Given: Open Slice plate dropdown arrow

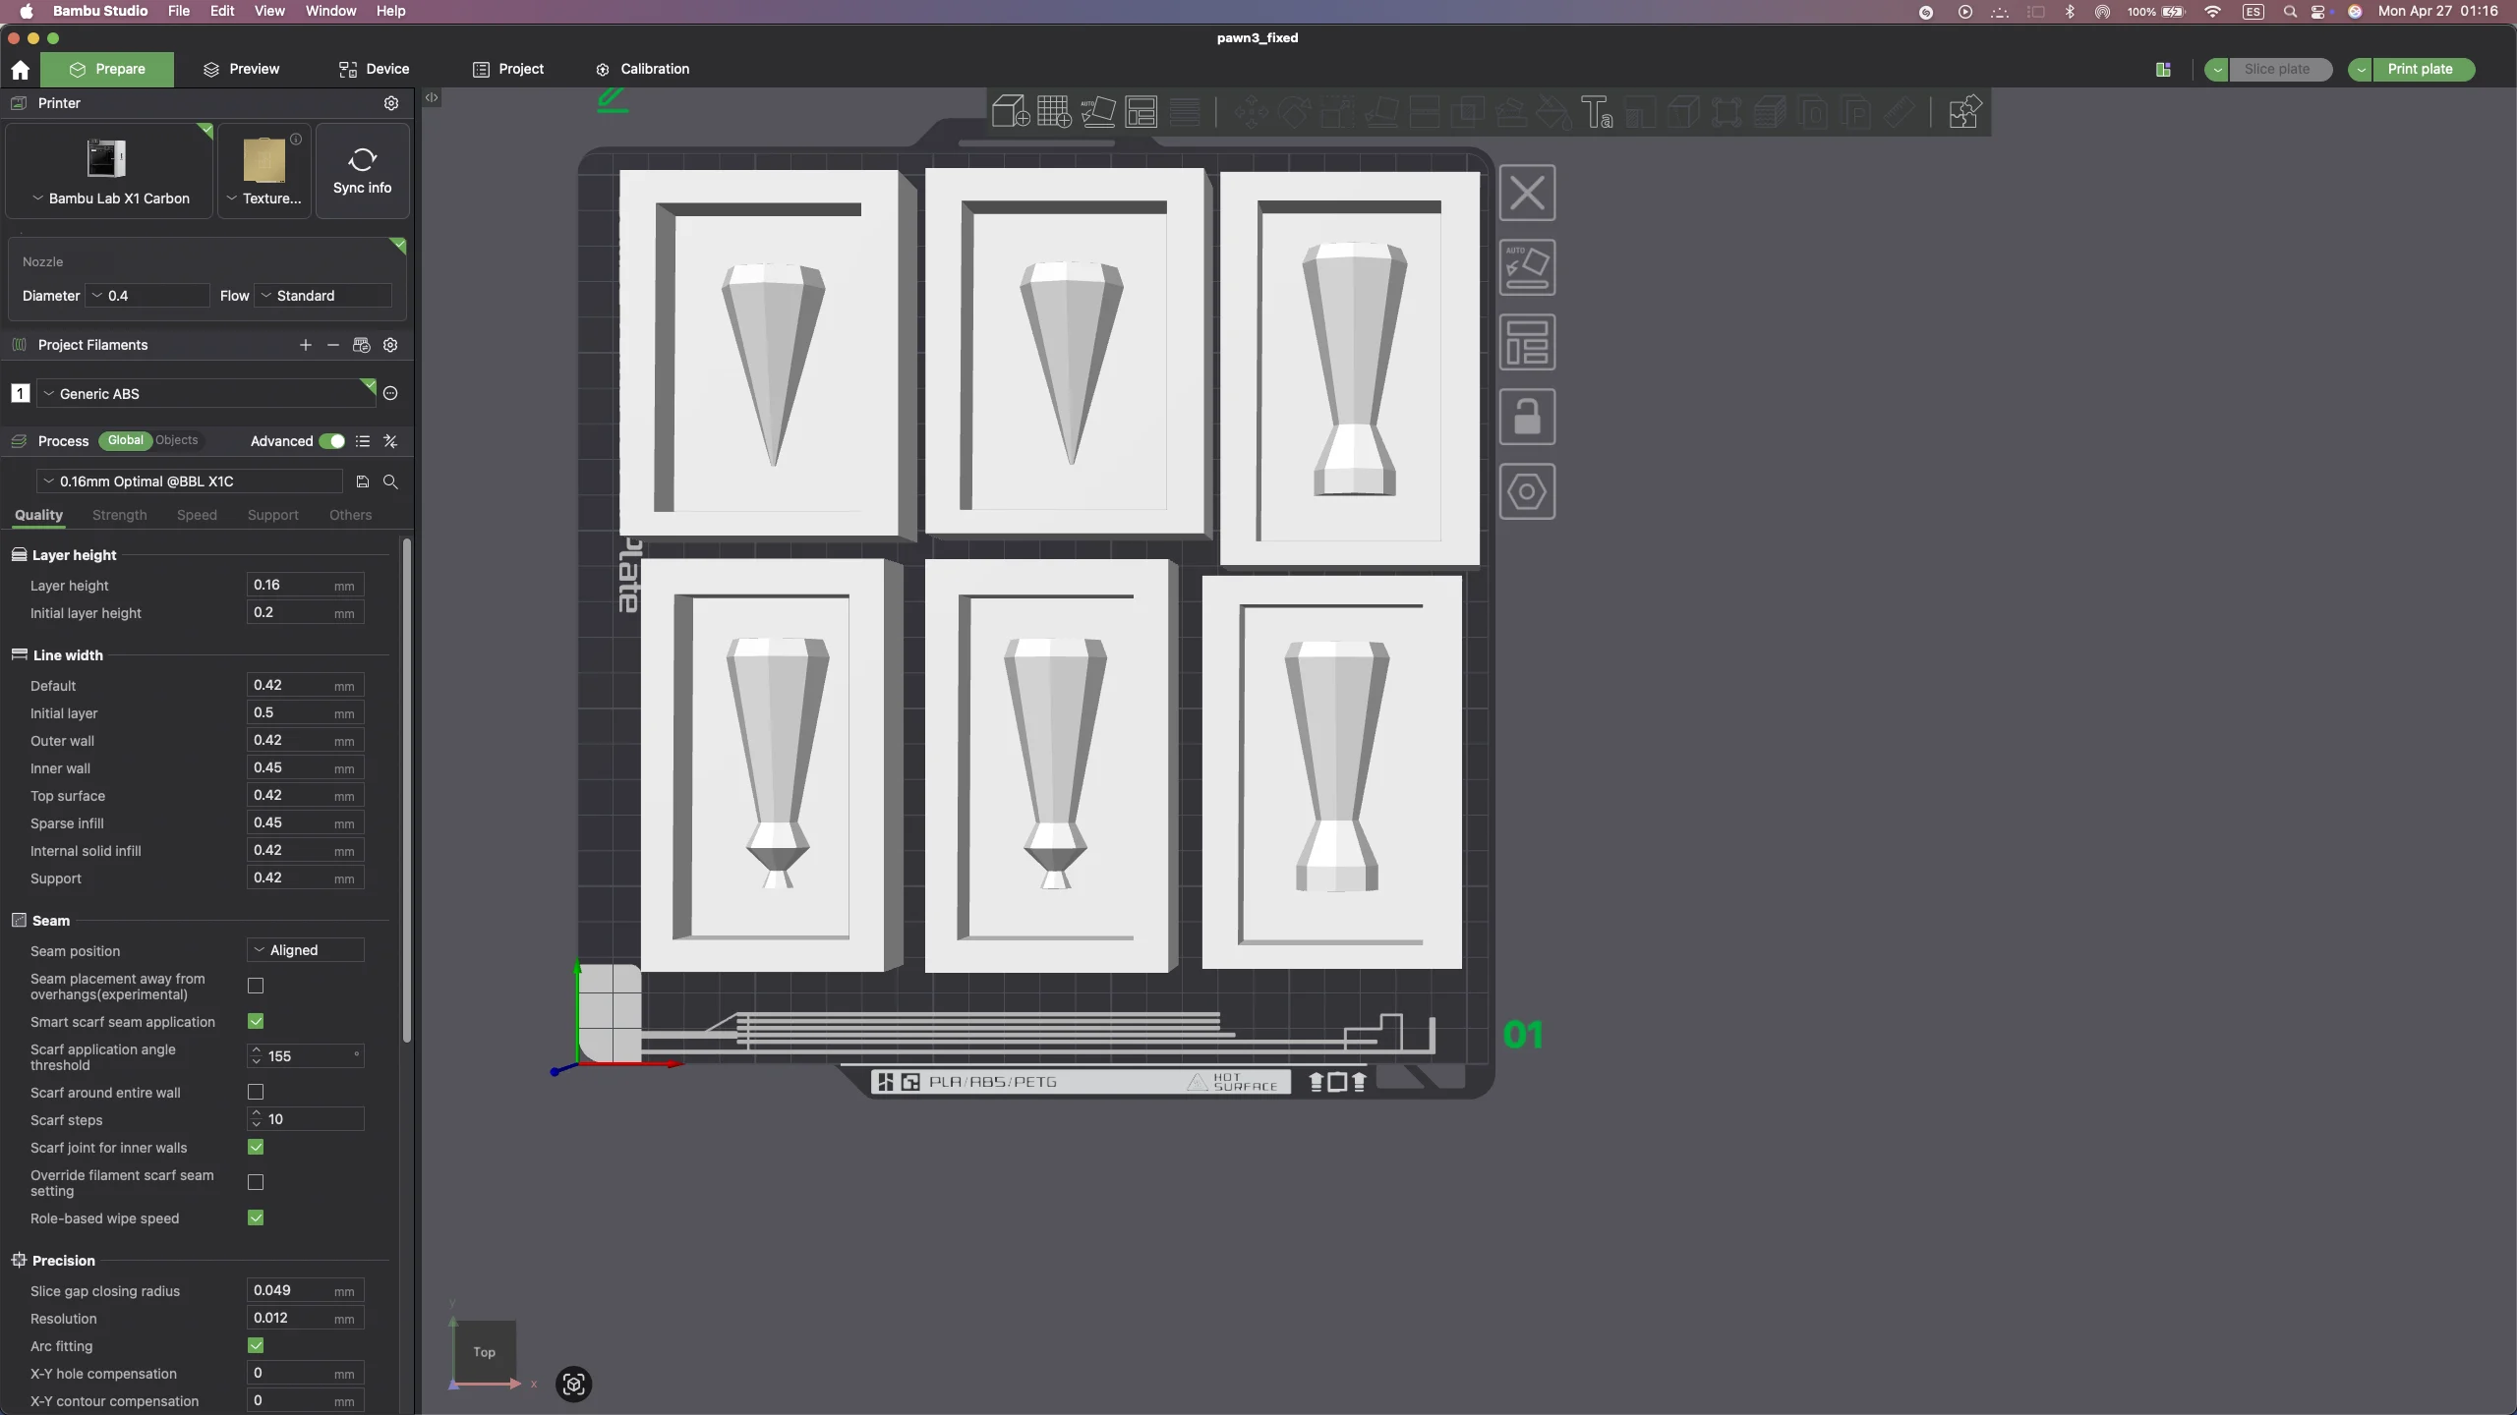Looking at the screenshot, I should click(2217, 70).
